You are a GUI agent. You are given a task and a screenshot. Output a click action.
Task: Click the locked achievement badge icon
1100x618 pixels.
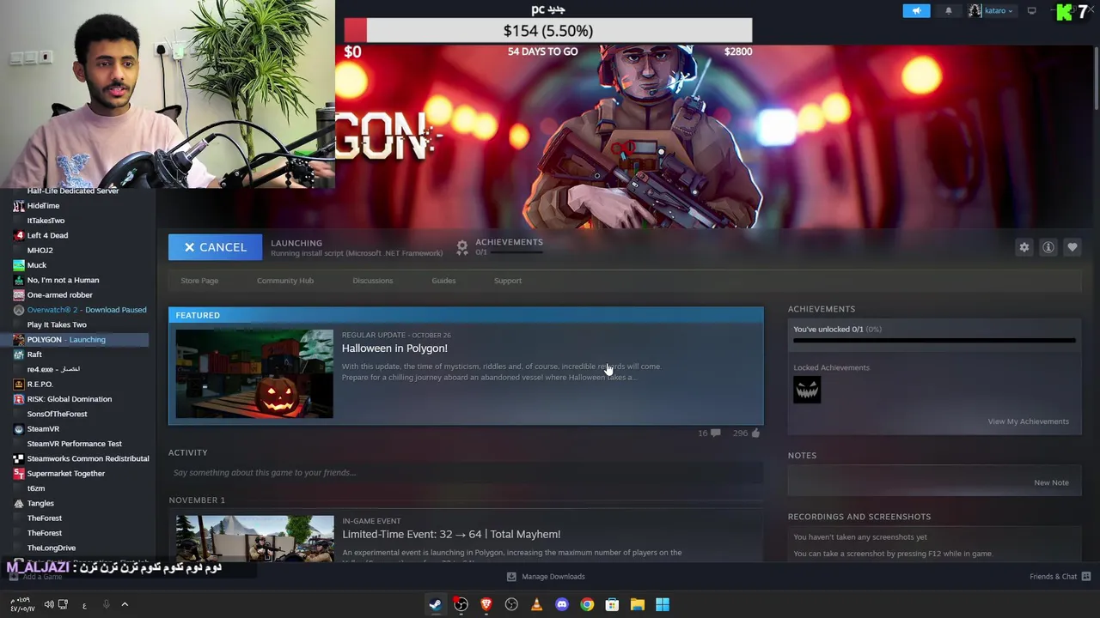click(x=807, y=390)
